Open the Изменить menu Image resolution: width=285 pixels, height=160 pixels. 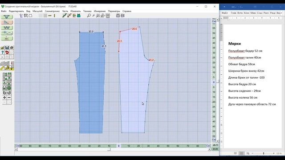pyautogui.click(x=75, y=11)
